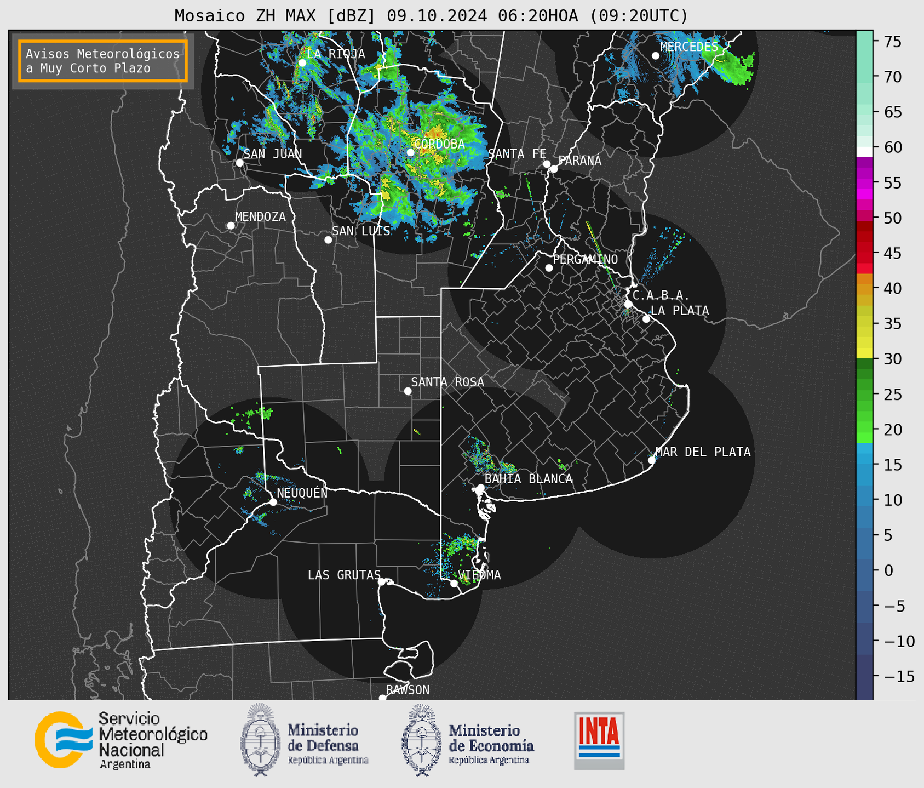Click the colorbar tick label 0
Image resolution: width=924 pixels, height=788 pixels.
tap(889, 570)
